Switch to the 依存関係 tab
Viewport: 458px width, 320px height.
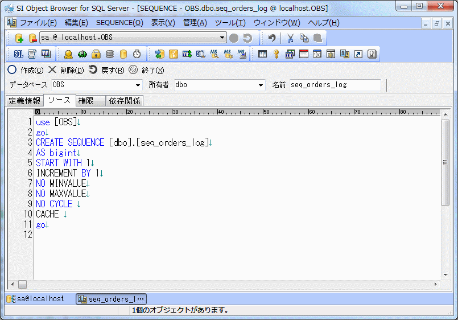125,101
